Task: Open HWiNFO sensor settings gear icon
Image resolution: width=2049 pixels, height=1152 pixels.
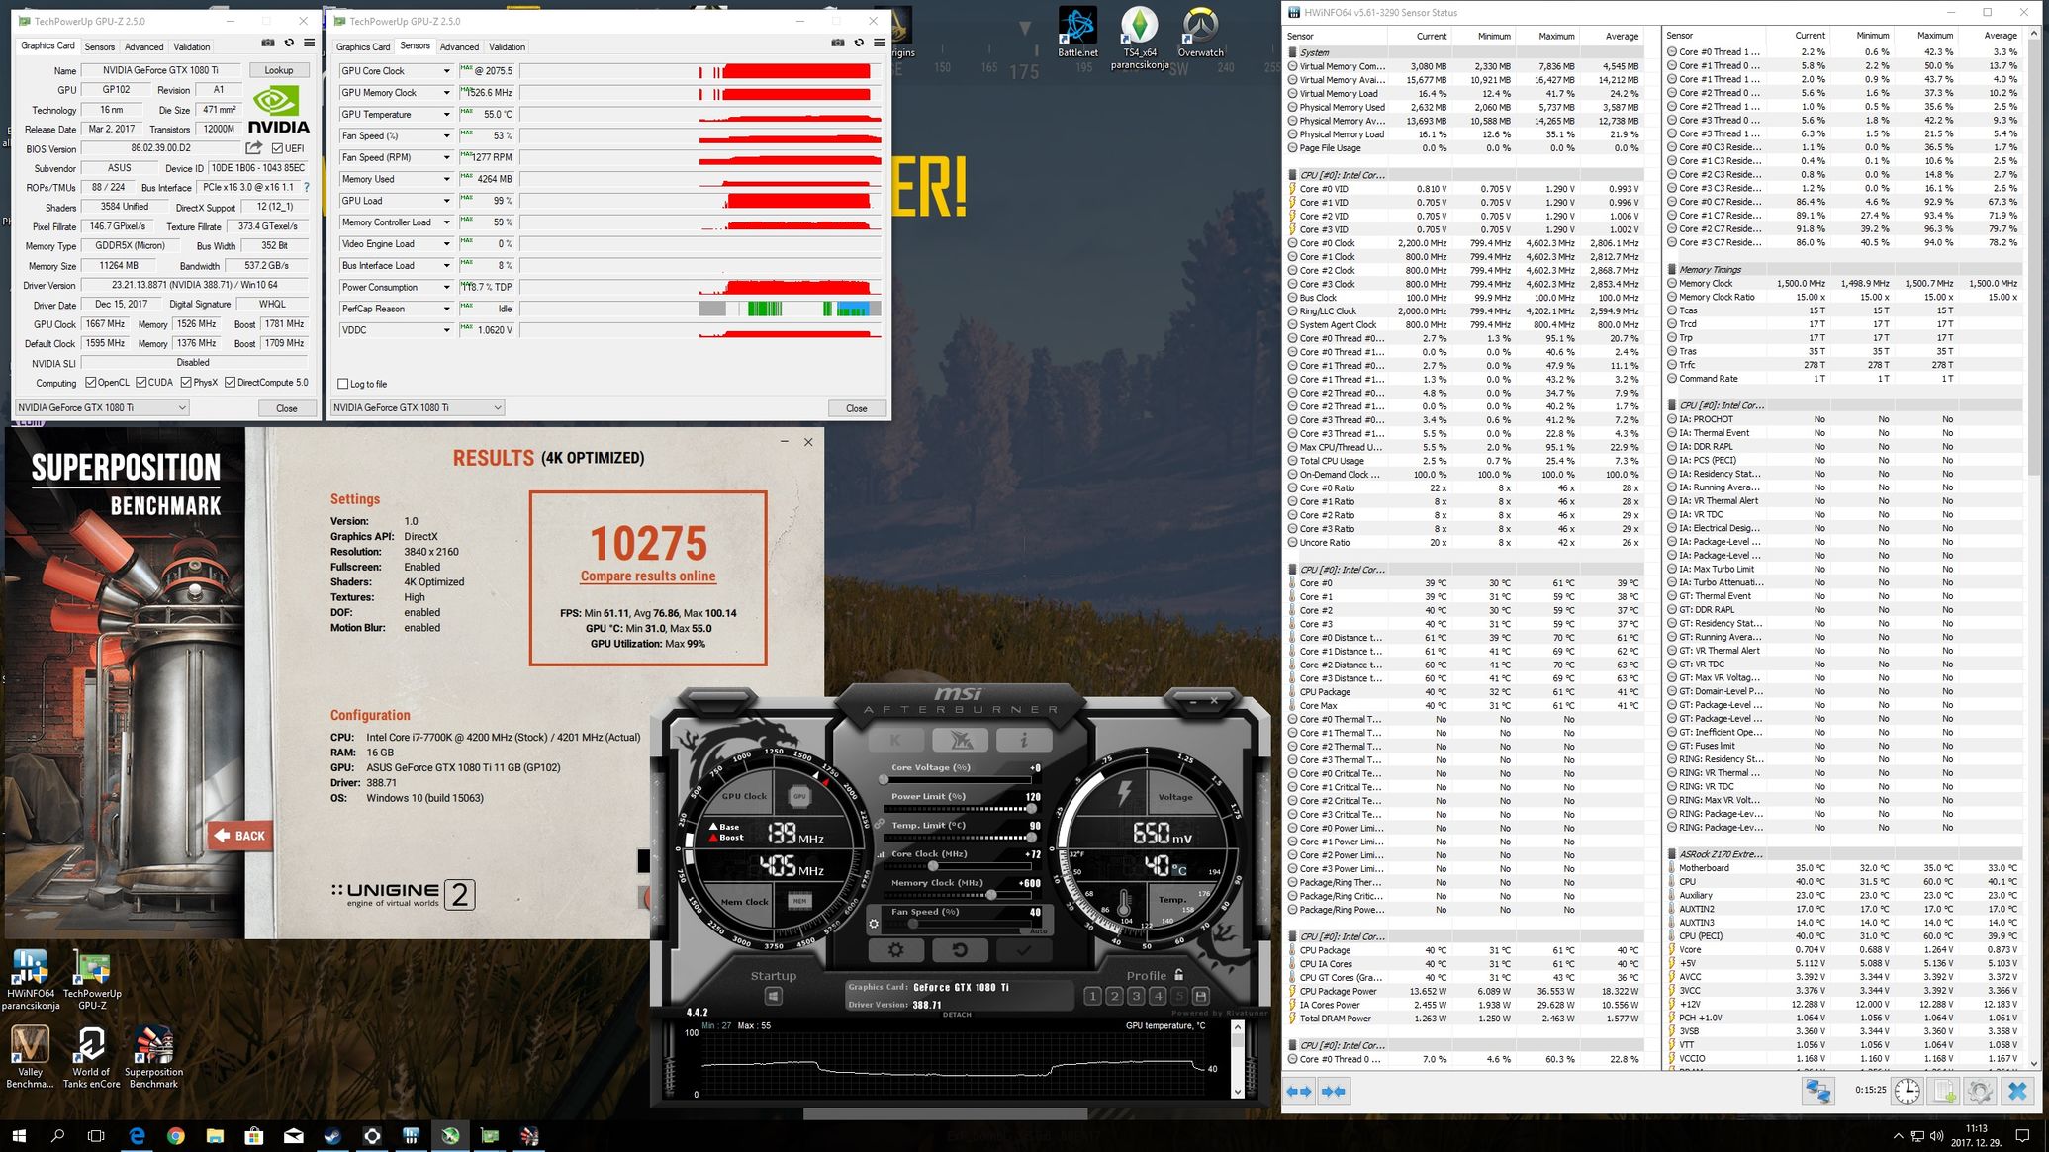Action: point(1979,1091)
